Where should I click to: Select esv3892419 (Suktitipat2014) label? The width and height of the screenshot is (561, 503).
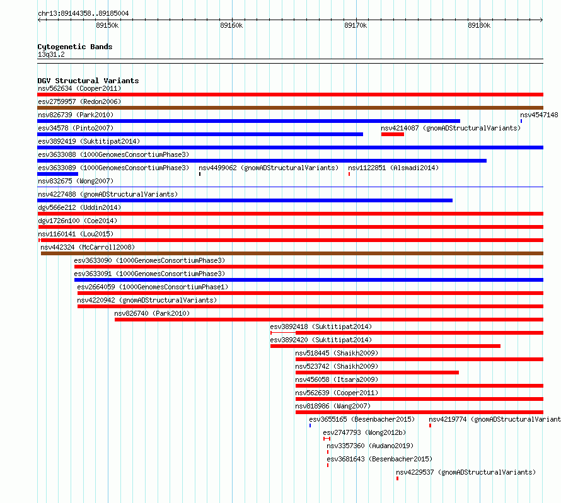tap(89, 141)
